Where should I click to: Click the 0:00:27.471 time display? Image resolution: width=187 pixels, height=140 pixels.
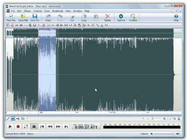click(86, 126)
